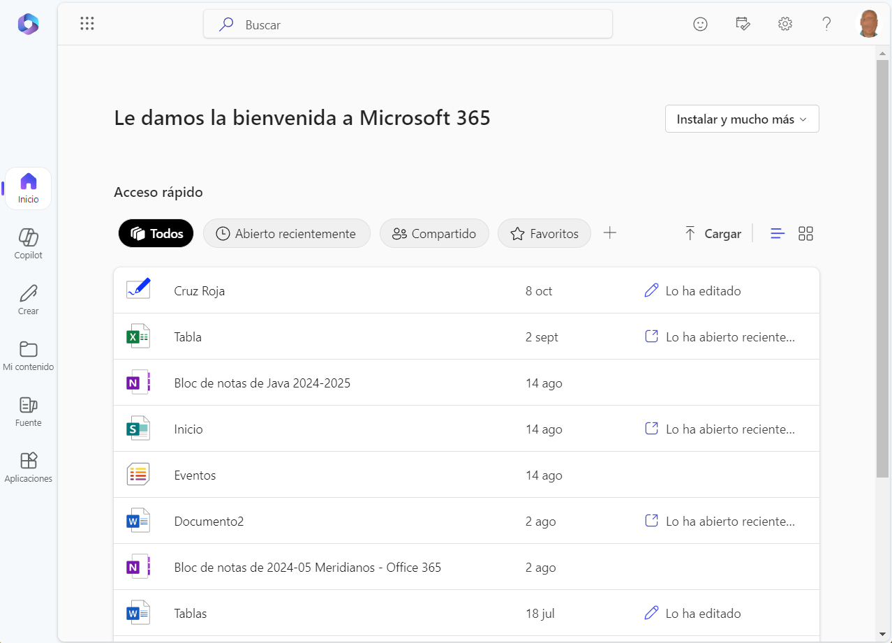Click the Cruz Roja whiteboard icon
892x643 pixels.
pos(138,290)
